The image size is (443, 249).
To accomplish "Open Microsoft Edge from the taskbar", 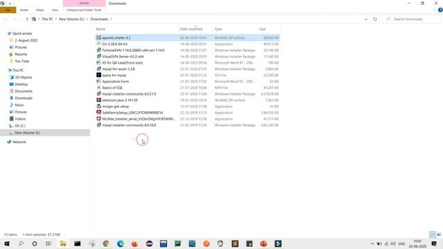I will pyautogui.click(x=120, y=243).
